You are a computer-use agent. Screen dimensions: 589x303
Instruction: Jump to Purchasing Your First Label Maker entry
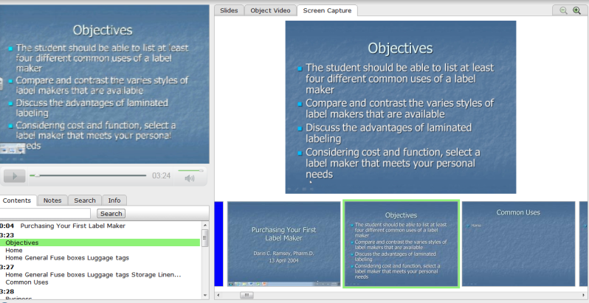[73, 226]
